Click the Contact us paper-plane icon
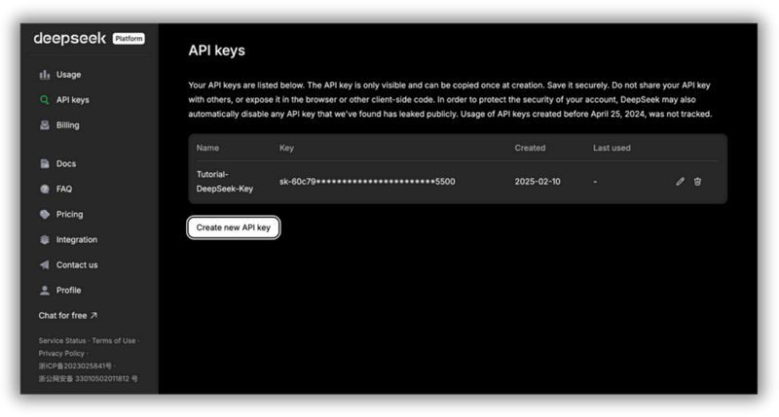This screenshot has height=417, width=779. coord(45,264)
